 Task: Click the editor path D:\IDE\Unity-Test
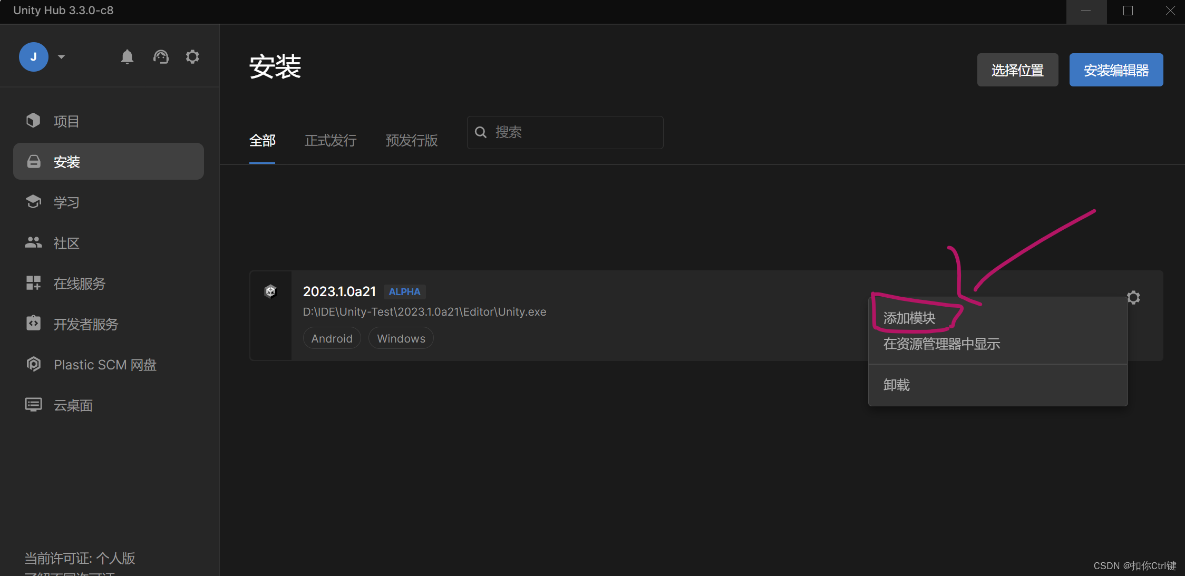(x=424, y=312)
